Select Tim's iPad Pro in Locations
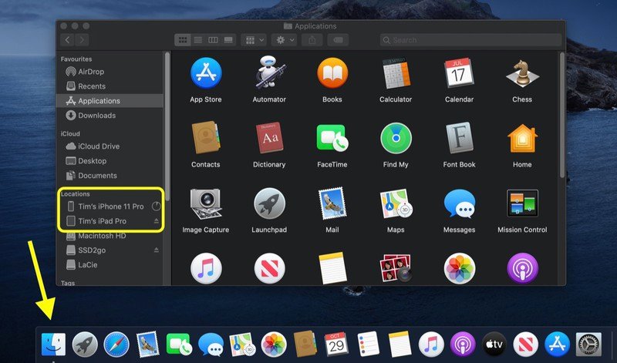The height and width of the screenshot is (363, 617). pos(102,221)
